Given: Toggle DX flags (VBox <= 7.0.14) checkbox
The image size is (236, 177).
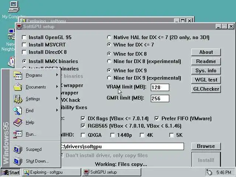Looking at the screenshot, I should point(83,118).
